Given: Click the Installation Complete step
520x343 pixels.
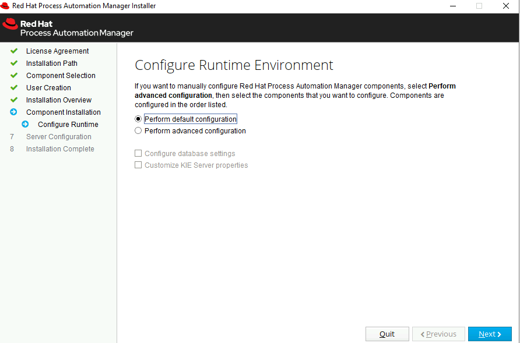Looking at the screenshot, I should [x=60, y=149].
